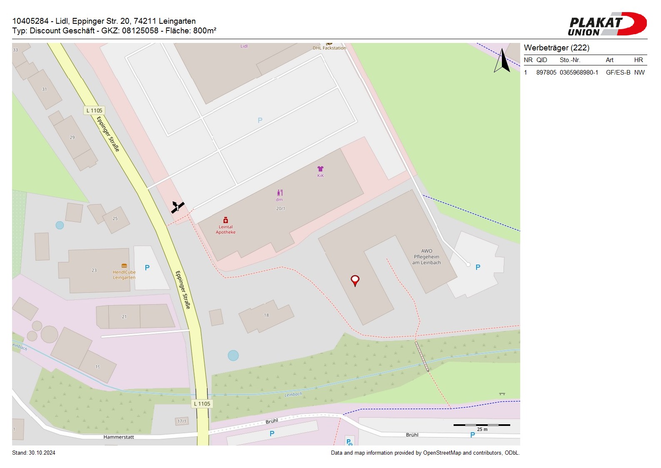Image resolution: width=661 pixels, height=468 pixels.
Task: Select advertising marker number 1 on the map
Action: [177, 207]
